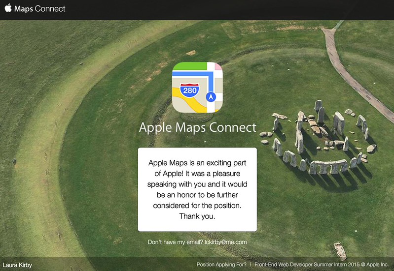The width and height of the screenshot is (394, 271).
Task: Open the Maps Connect header title
Action: [x=40, y=9]
